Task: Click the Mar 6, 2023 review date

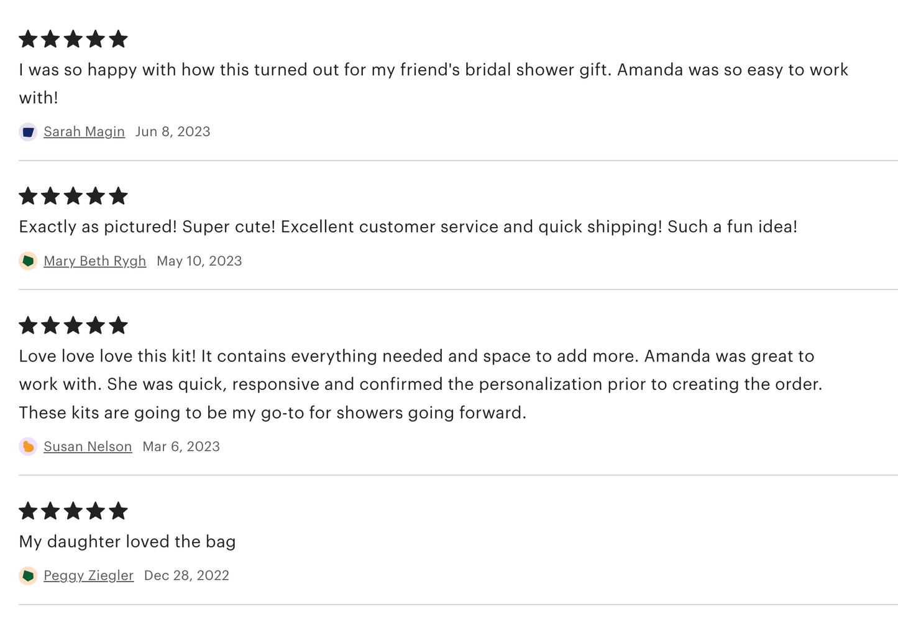Action: (181, 447)
